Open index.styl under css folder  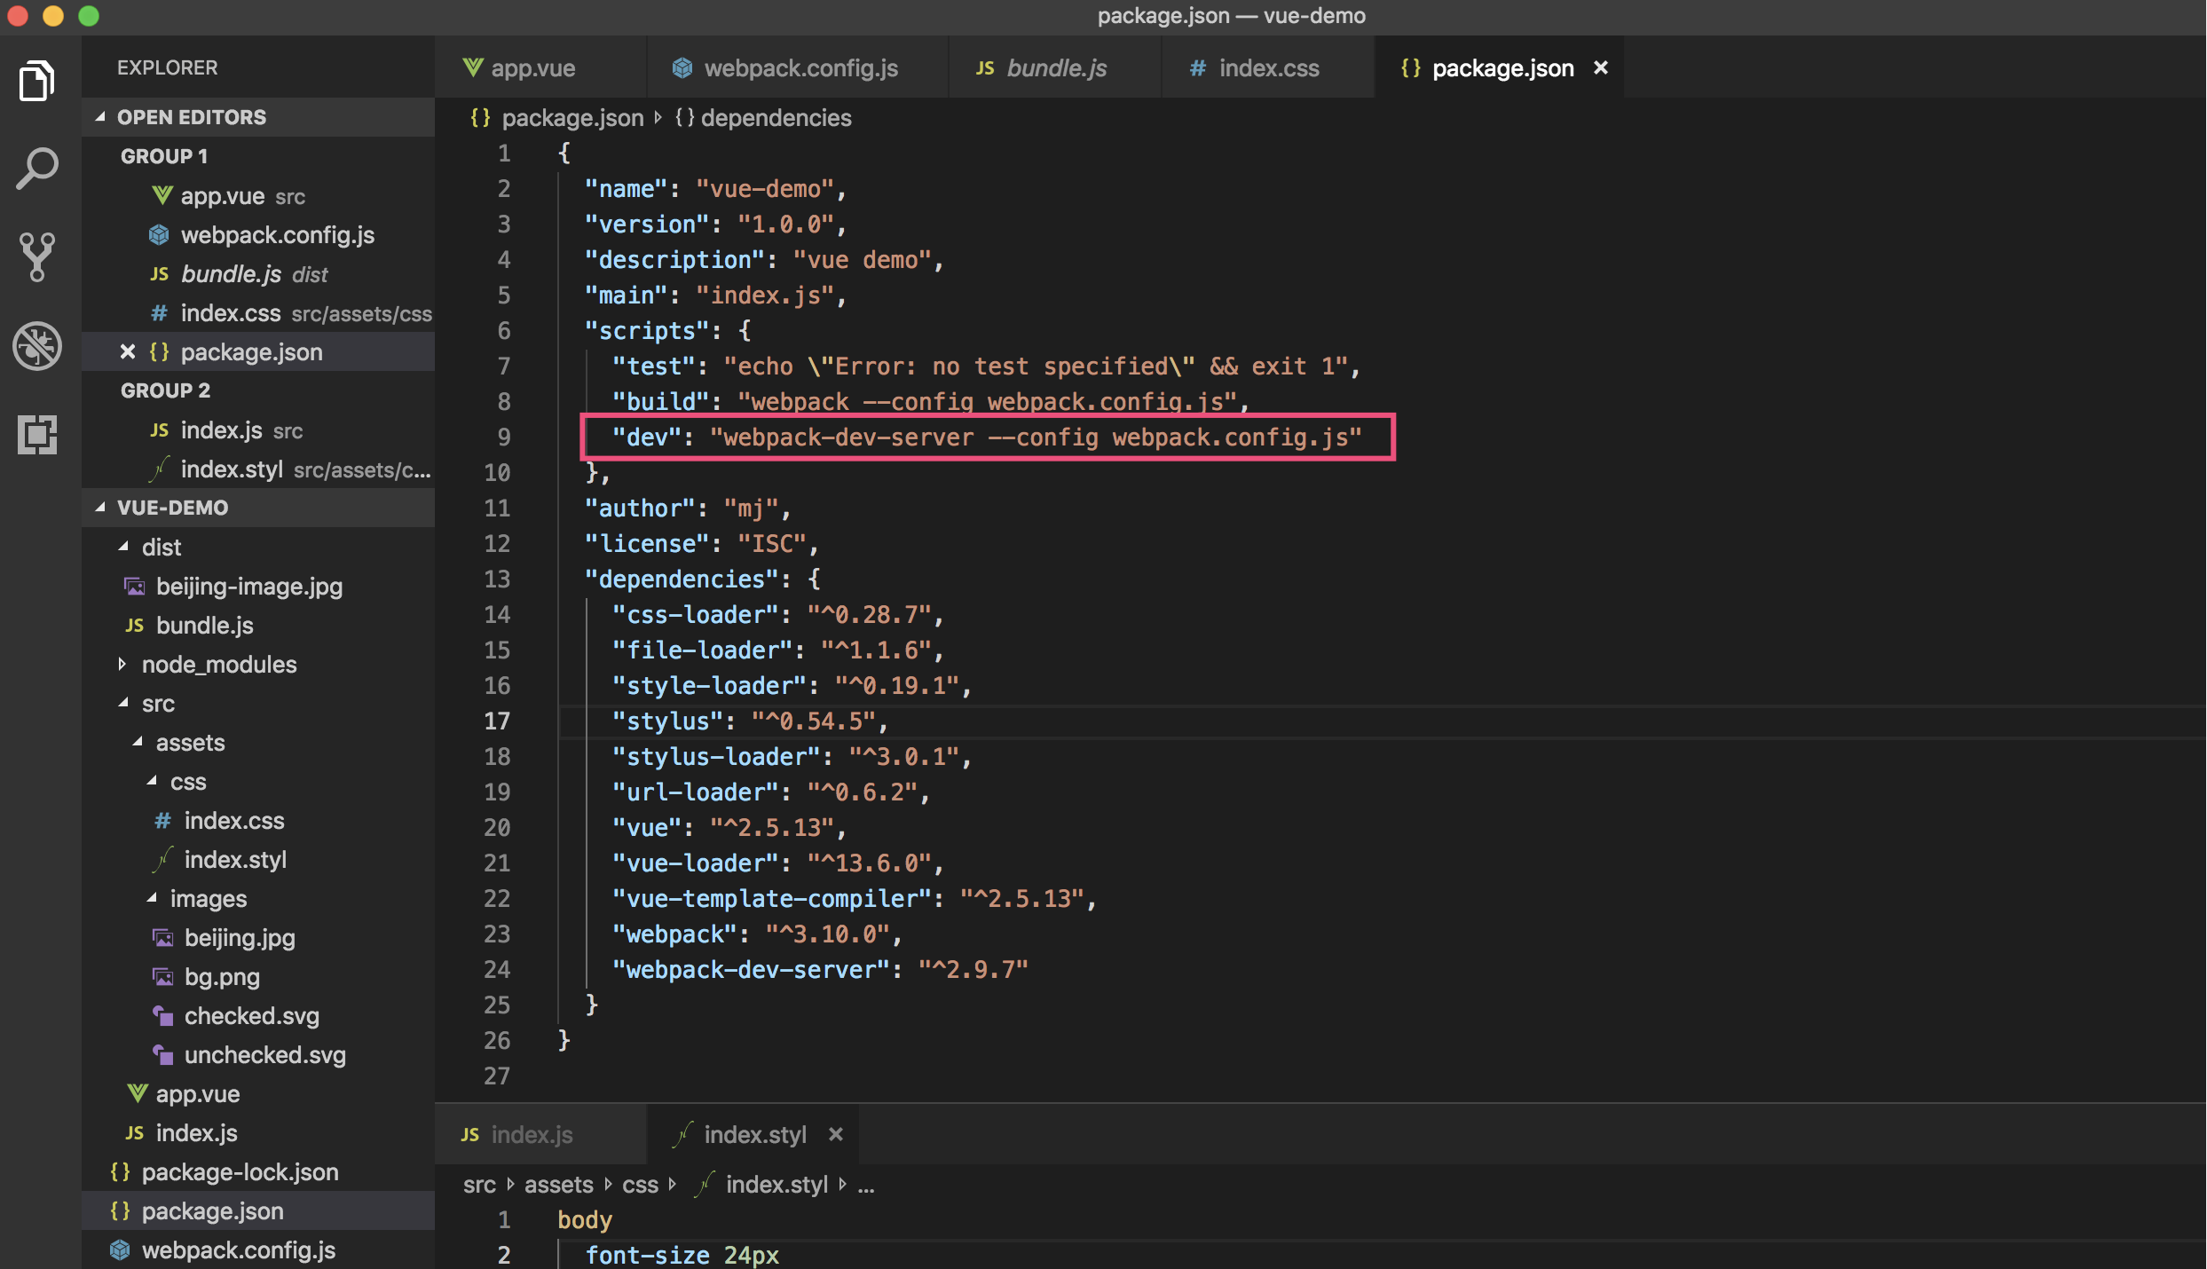[x=258, y=859]
